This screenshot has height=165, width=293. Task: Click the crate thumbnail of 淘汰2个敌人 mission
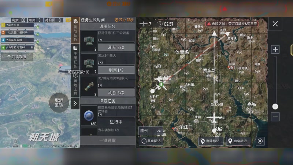pos(89,63)
